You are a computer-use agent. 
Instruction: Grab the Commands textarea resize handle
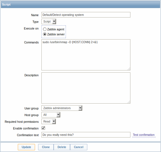pyautogui.click(x=129, y=69)
